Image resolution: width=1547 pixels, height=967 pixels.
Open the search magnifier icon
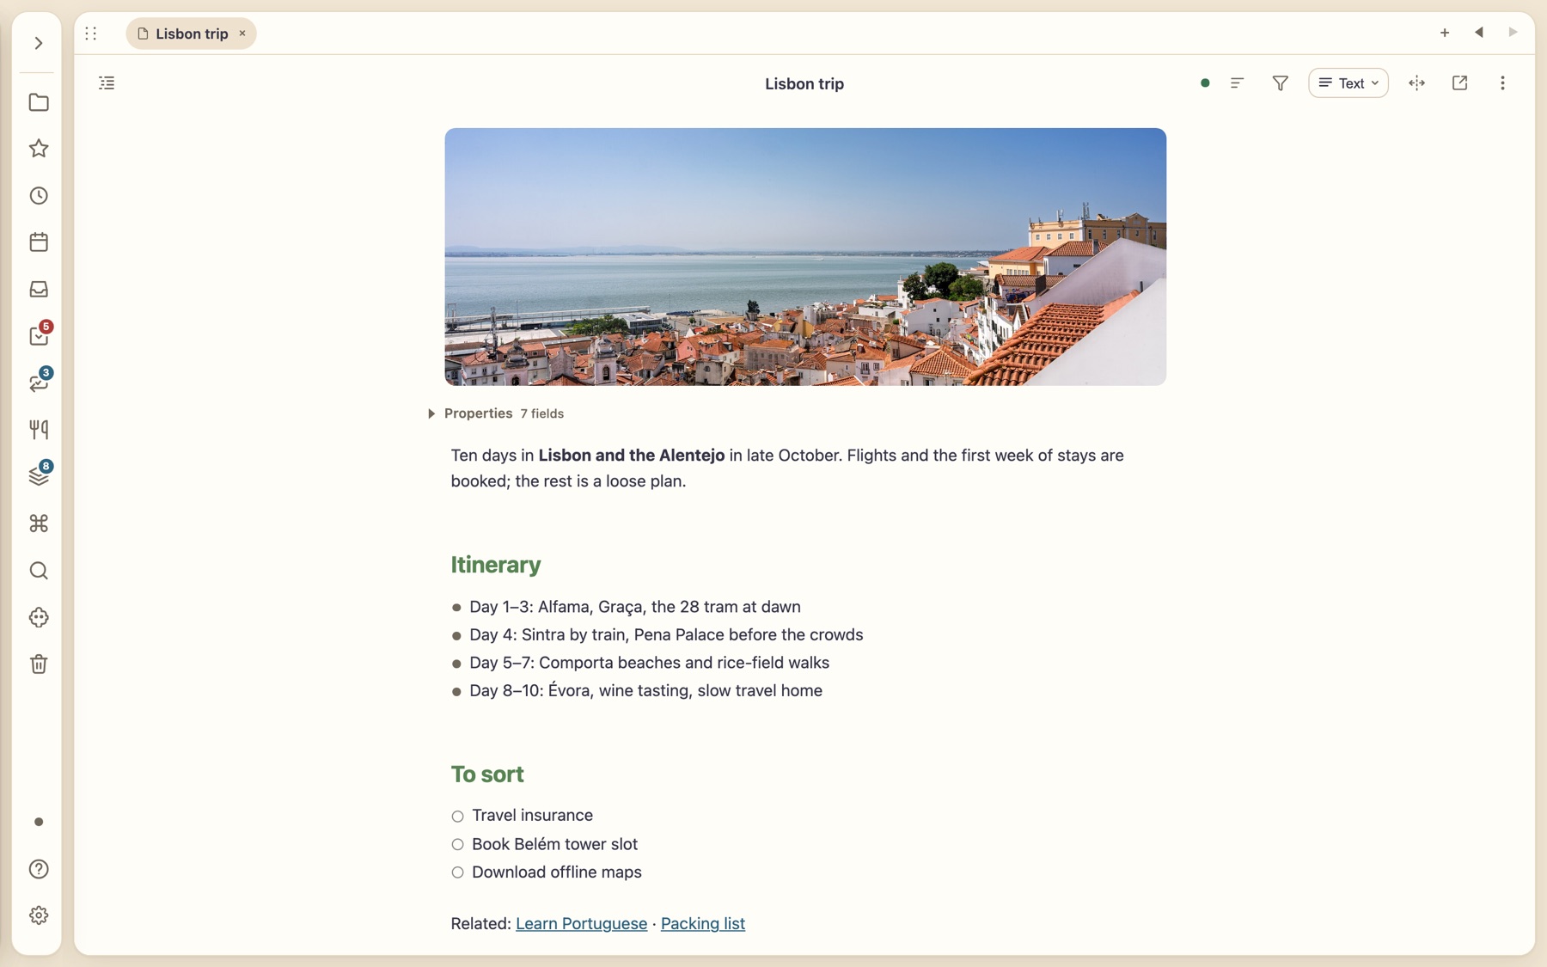pos(39,571)
